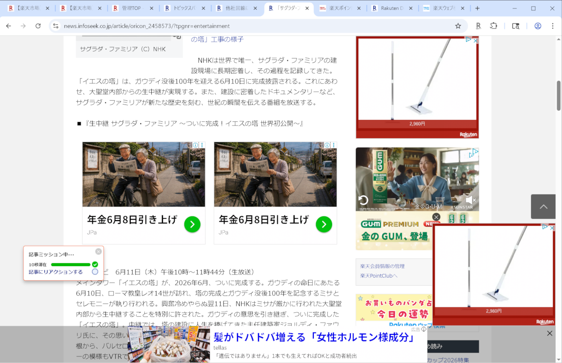
Task: Click the 10秒滞在 green progress bar
Action: (x=70, y=265)
